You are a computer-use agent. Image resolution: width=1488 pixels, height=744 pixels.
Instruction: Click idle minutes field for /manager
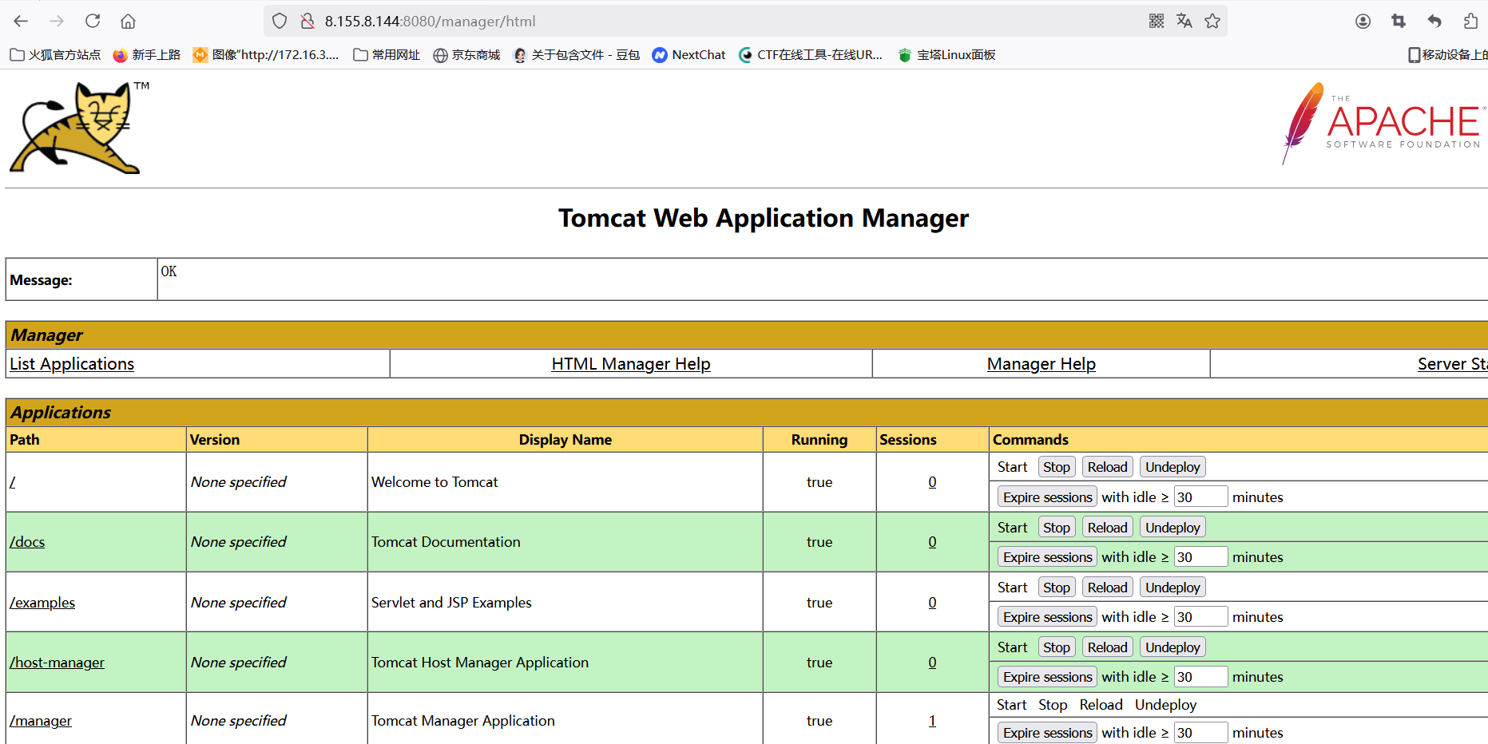click(x=1200, y=733)
